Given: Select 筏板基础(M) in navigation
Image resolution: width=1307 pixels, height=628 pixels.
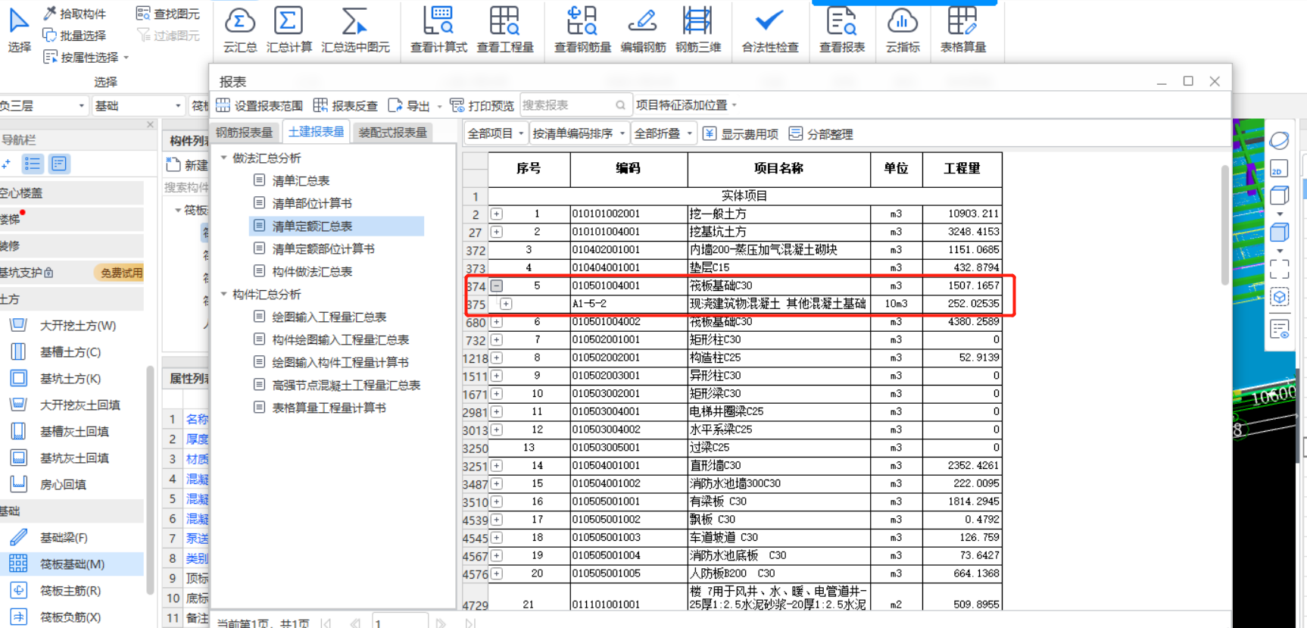Looking at the screenshot, I should pyautogui.click(x=72, y=564).
